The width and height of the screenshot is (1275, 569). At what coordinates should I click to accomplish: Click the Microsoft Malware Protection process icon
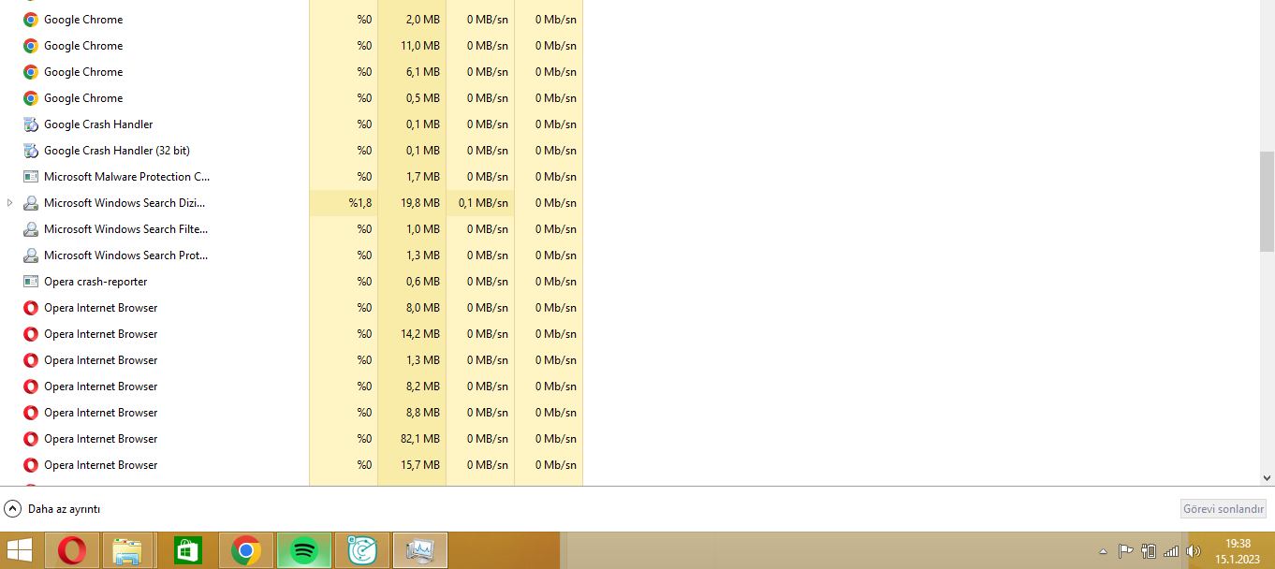[x=31, y=177]
